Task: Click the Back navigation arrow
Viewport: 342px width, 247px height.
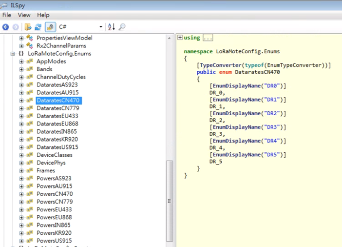Action: [6, 27]
